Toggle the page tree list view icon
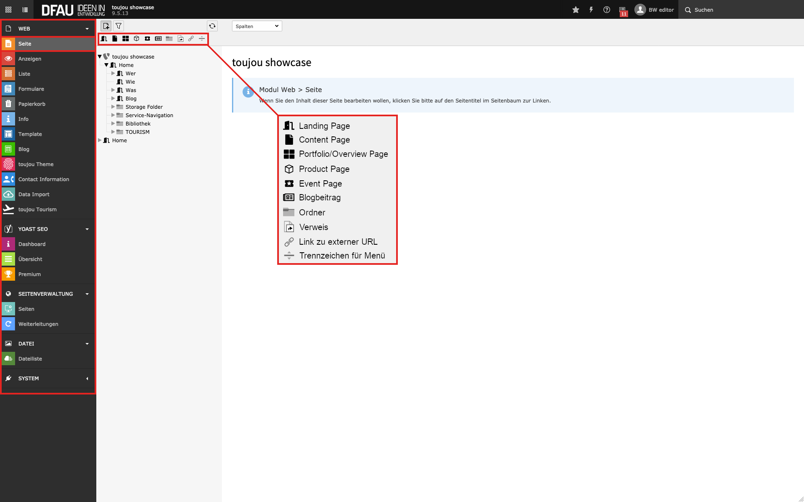Image resolution: width=804 pixels, height=502 pixels. pyautogui.click(x=25, y=10)
